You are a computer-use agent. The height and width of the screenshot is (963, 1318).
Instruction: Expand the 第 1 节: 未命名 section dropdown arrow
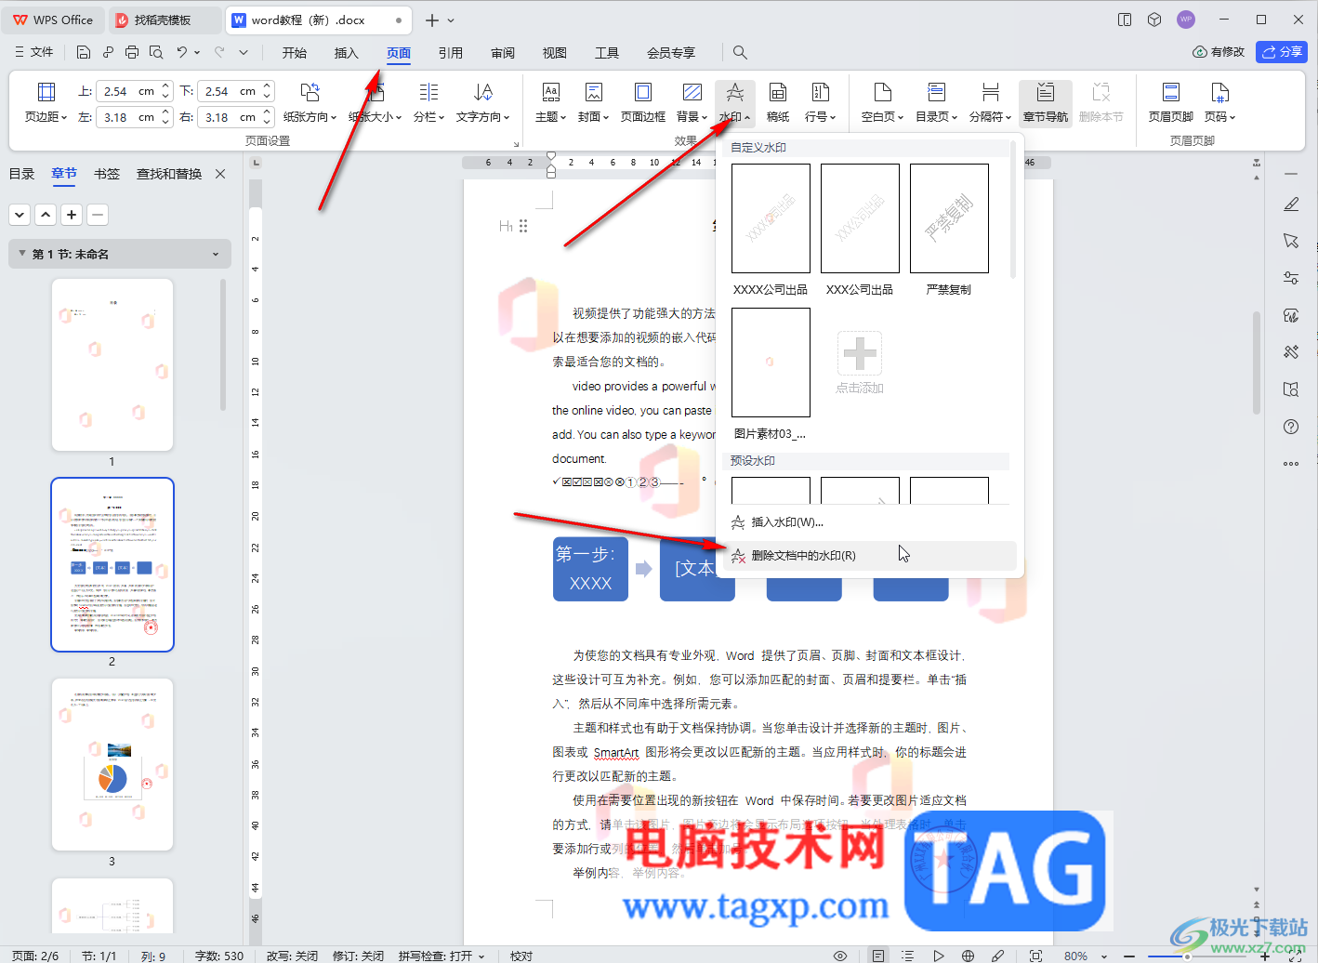tap(216, 254)
